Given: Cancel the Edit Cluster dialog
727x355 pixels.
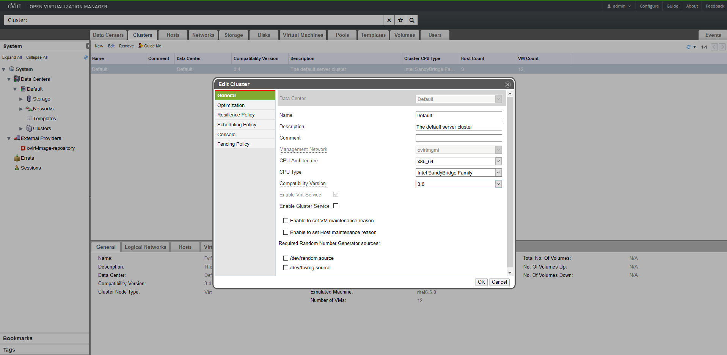Looking at the screenshot, I should pyautogui.click(x=499, y=282).
